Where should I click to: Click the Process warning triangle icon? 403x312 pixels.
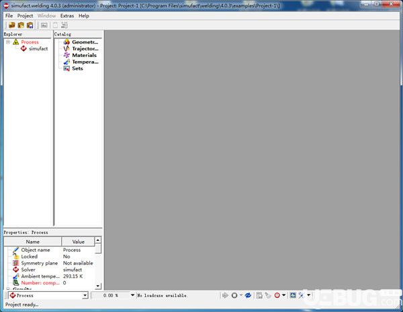(x=16, y=42)
